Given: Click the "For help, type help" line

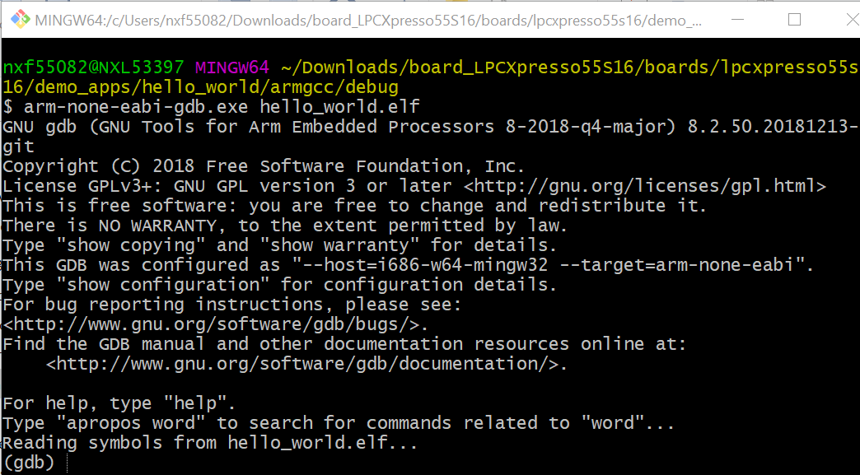Looking at the screenshot, I should tap(119, 403).
